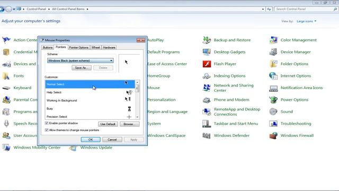This screenshot has width=339, height=191.
Task: Open the Personalization link
Action: pos(161,100)
